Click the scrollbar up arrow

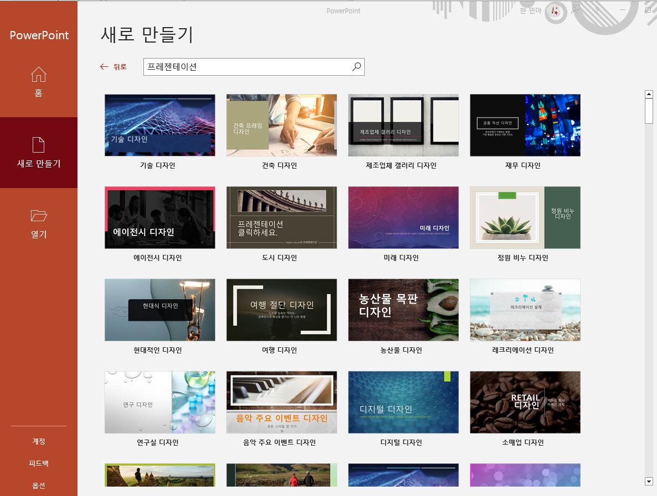click(649, 94)
